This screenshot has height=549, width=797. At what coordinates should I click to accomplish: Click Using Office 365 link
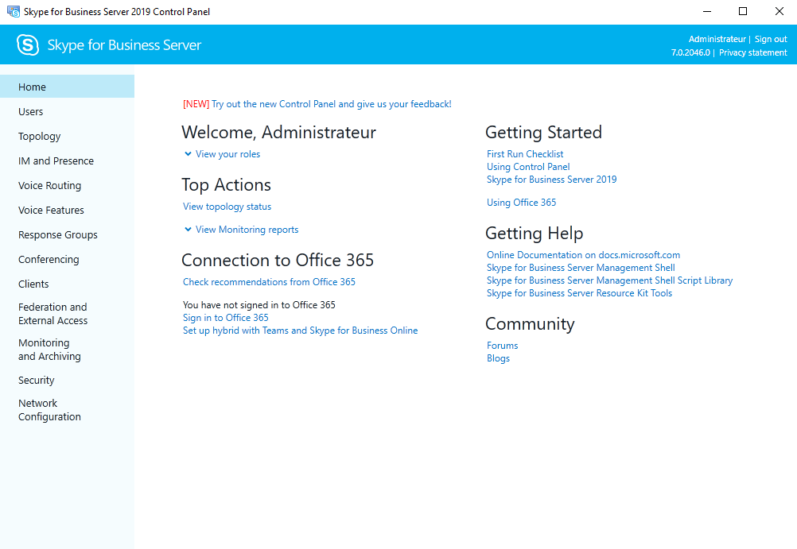[x=522, y=203]
